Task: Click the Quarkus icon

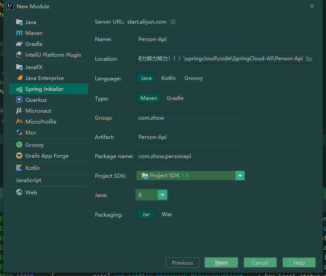Action: click(x=19, y=100)
